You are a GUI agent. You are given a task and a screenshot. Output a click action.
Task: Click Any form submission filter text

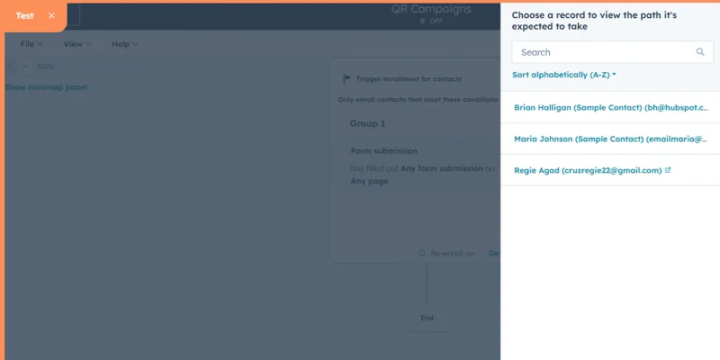(x=442, y=168)
